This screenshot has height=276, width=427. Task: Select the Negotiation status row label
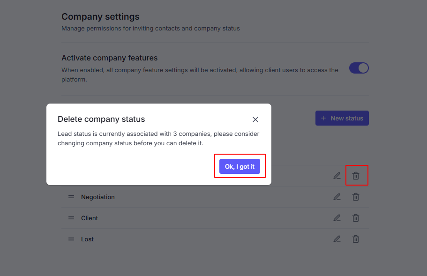coord(97,197)
